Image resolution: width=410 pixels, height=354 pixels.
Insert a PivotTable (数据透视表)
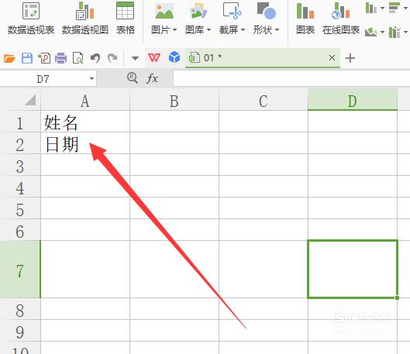[x=31, y=19]
